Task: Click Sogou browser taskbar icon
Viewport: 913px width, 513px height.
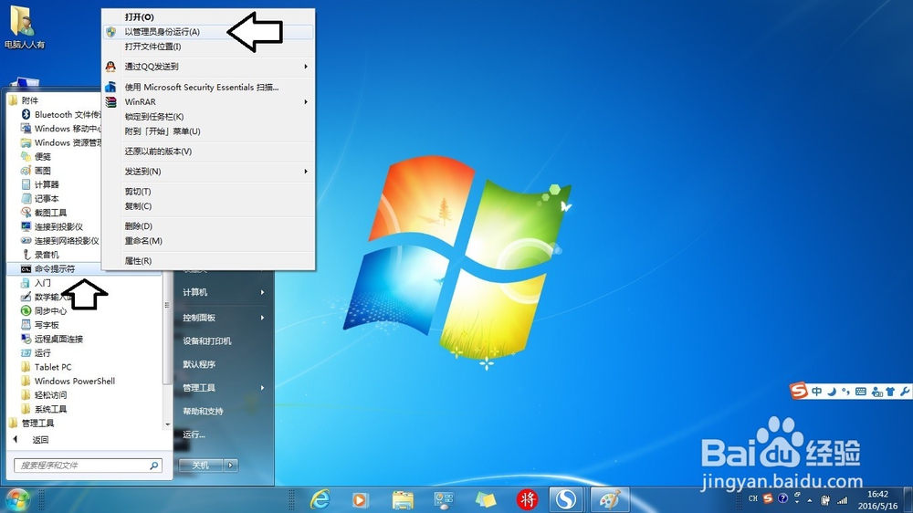Action: (x=565, y=499)
